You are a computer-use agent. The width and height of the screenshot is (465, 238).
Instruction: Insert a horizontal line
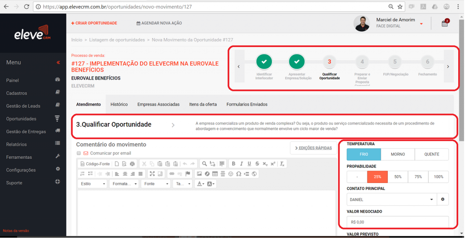click(x=223, y=174)
